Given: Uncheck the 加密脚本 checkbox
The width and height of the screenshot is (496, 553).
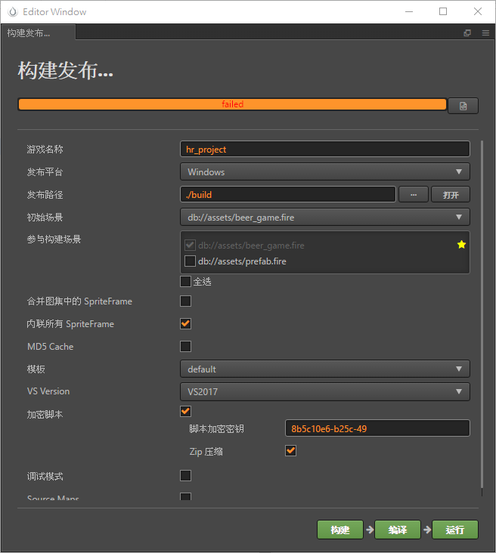Looking at the screenshot, I should pos(186,411).
